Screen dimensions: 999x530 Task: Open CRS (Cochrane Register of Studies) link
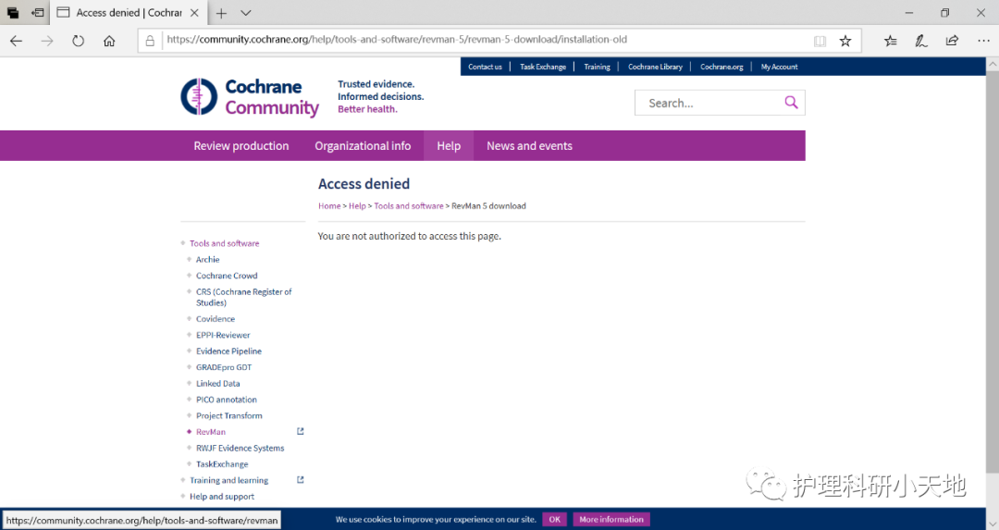tap(244, 297)
